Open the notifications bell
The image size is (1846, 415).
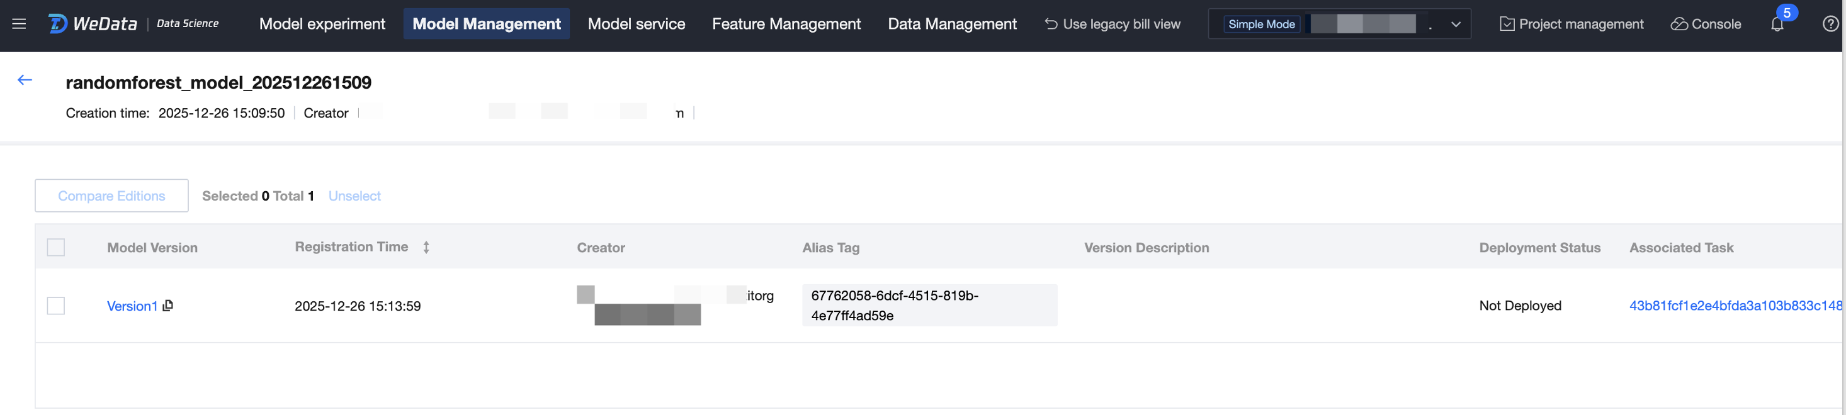1777,25
